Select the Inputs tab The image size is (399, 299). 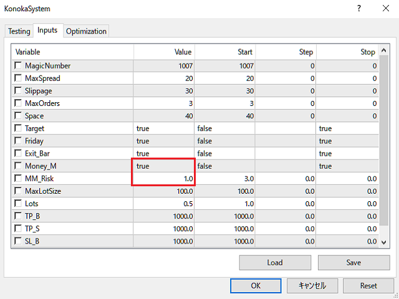coord(47,31)
